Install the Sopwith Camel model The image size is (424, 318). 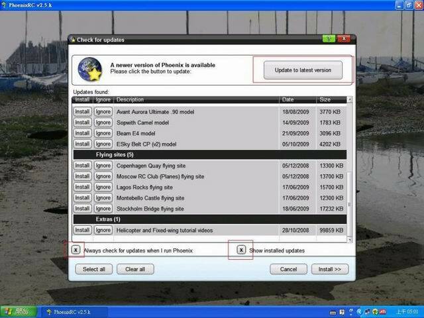click(82, 123)
